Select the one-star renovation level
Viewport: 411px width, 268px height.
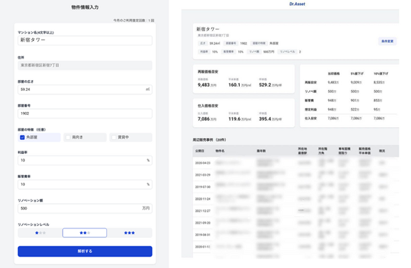40,232
